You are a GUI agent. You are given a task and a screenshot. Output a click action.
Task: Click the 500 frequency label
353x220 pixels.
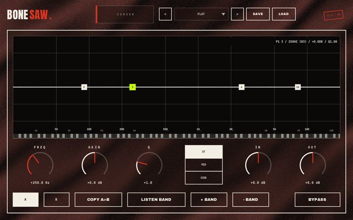(165, 129)
